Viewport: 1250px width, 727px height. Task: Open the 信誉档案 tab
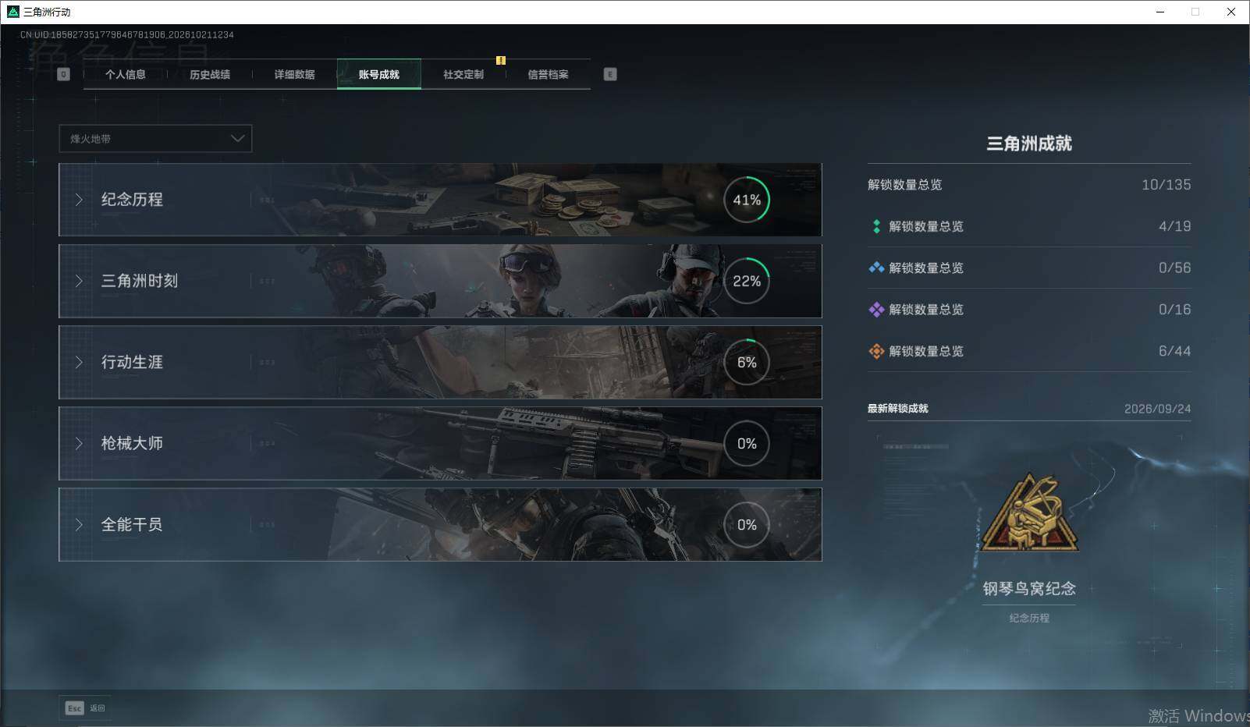(x=548, y=74)
